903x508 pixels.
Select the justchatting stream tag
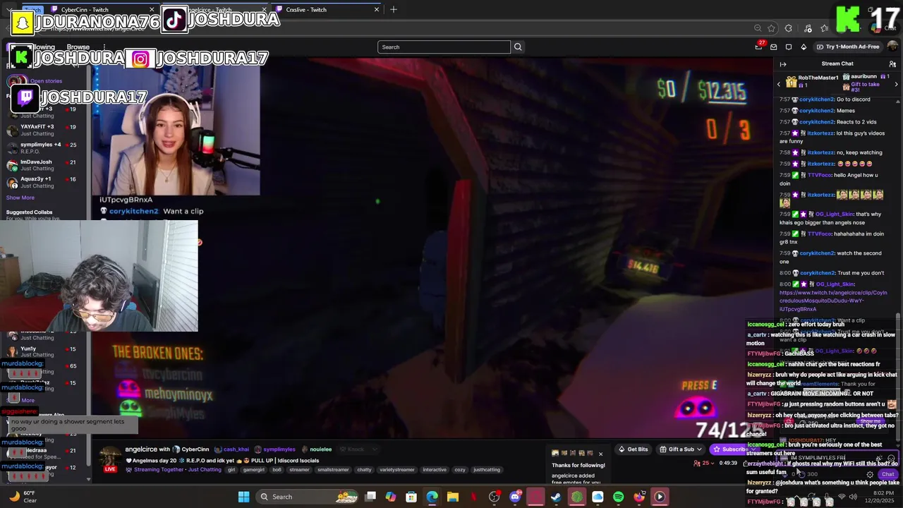click(x=487, y=470)
